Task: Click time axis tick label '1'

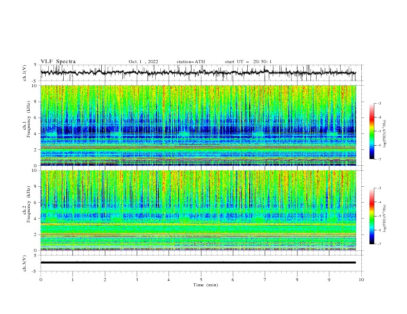Action: (72, 280)
